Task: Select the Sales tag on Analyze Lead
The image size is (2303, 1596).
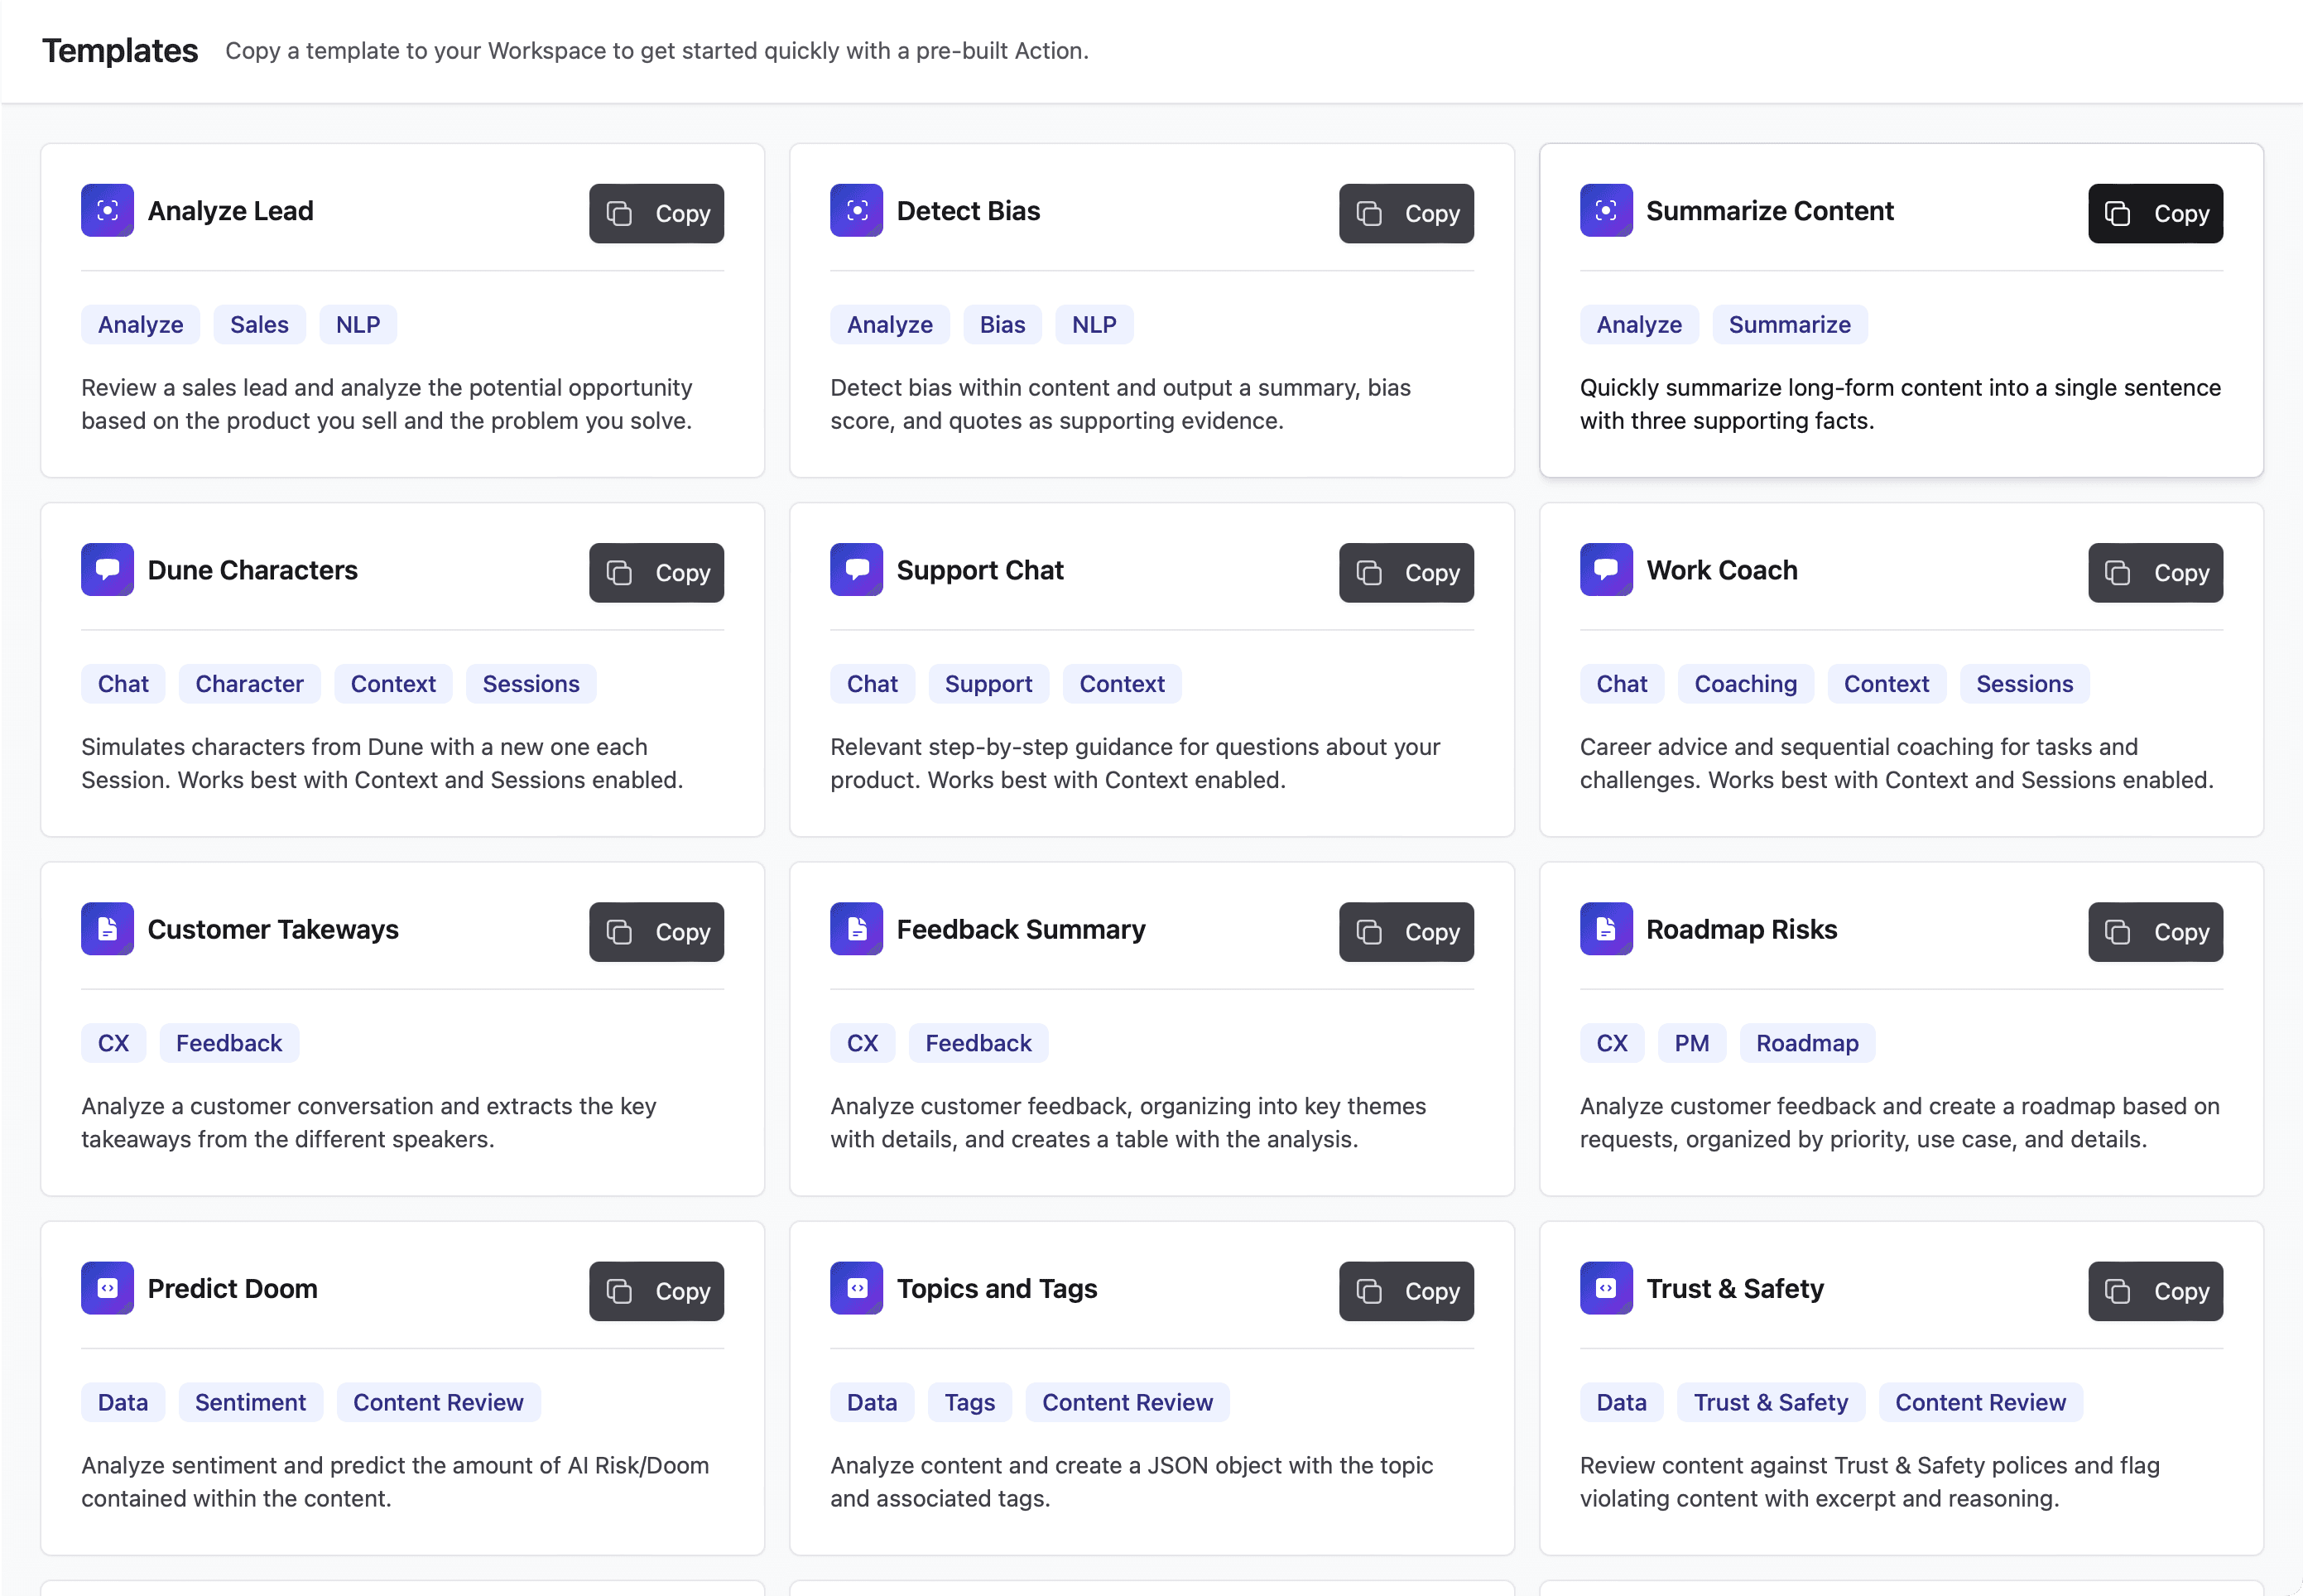Action: click(x=259, y=324)
